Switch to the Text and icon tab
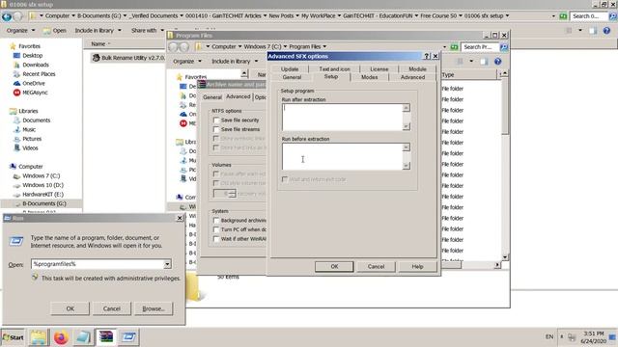Viewport: 618px width, 347px height. click(x=334, y=68)
